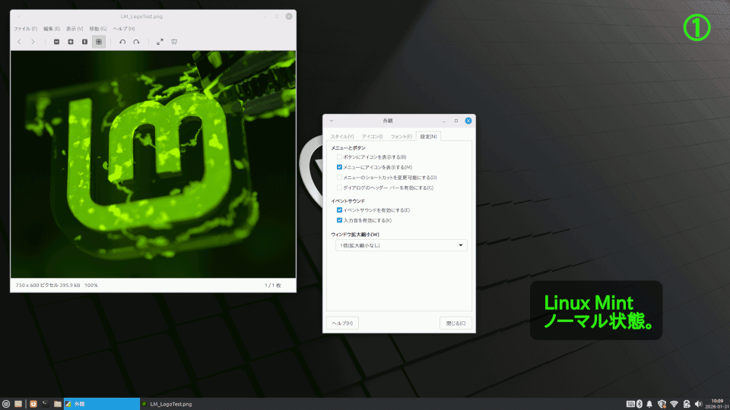Enable editable menu shortcuts checkbox
The width and height of the screenshot is (730, 410).
[339, 178]
